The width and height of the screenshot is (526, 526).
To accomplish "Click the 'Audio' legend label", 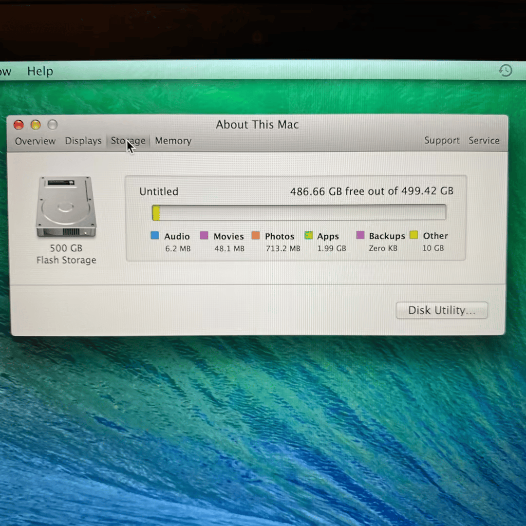I will click(177, 236).
